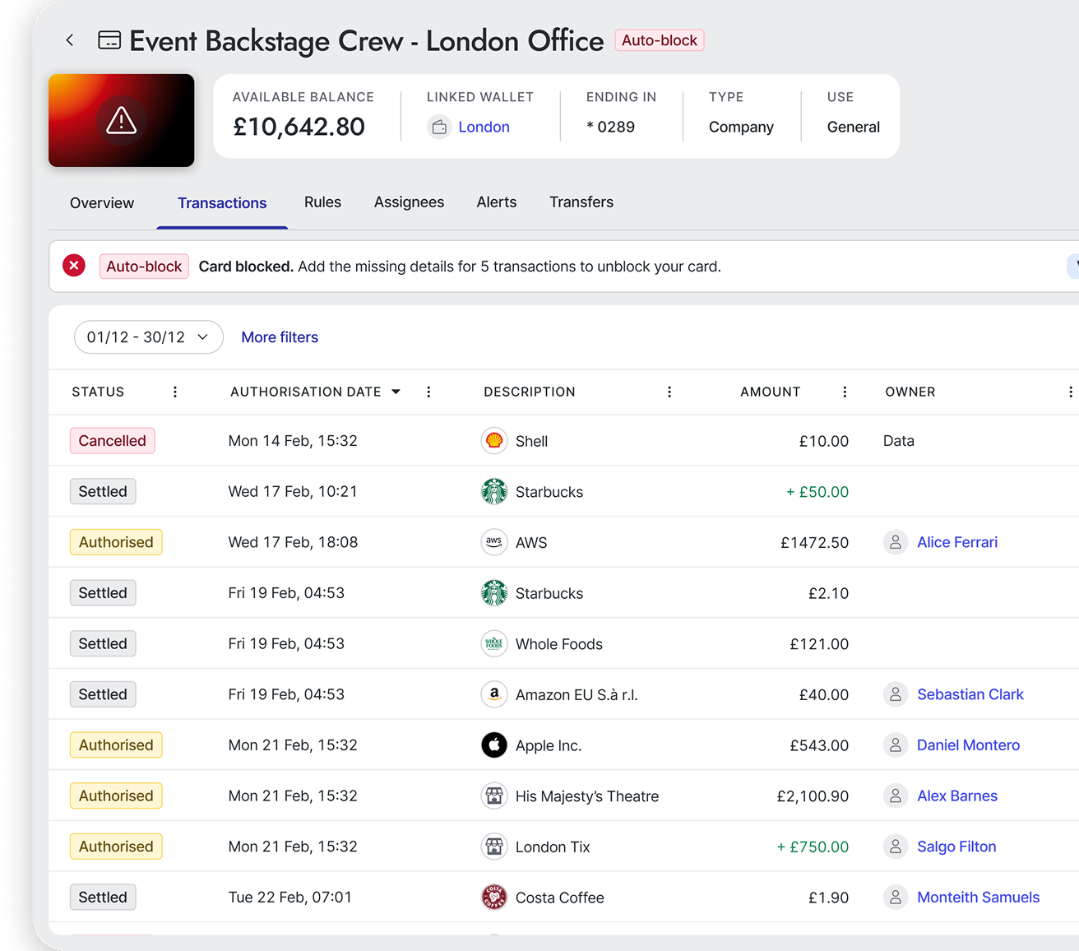Switch to the Rules tab
This screenshot has width=1079, height=951.
click(322, 202)
